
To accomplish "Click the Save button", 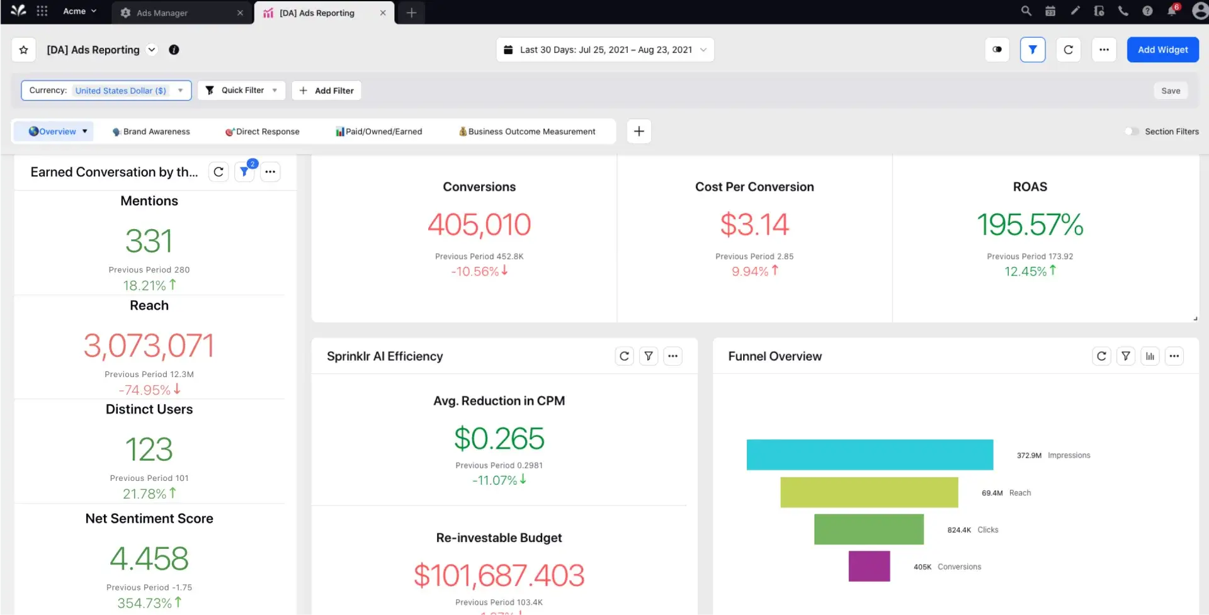I will click(1171, 91).
